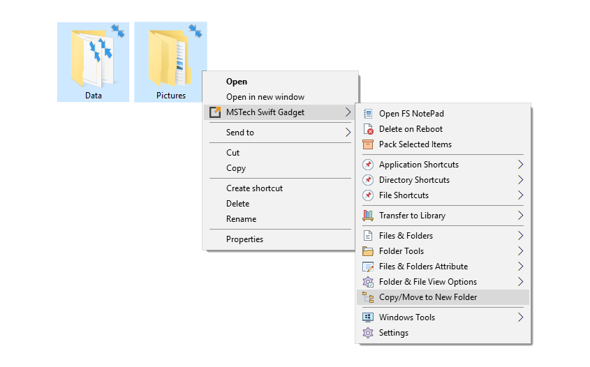Select Rename in the context menu
This screenshot has width=590, height=367.
241,219
